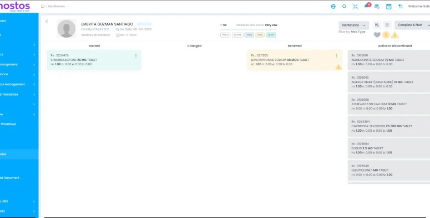Click the application logo top left
The image size is (430, 218).
tap(15, 7)
